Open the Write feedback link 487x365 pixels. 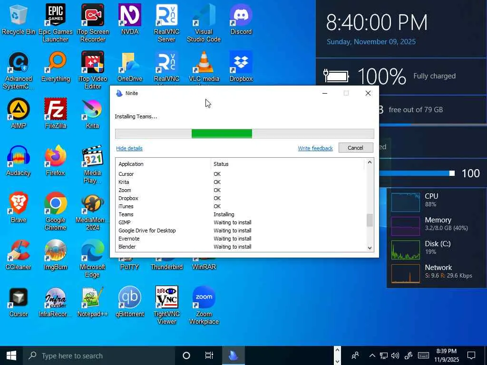click(x=315, y=148)
